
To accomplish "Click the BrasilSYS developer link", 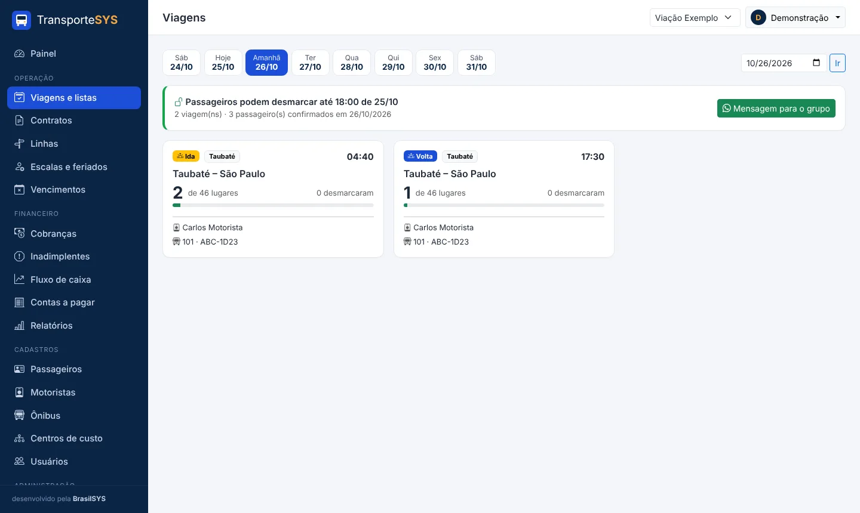I will (x=89, y=499).
